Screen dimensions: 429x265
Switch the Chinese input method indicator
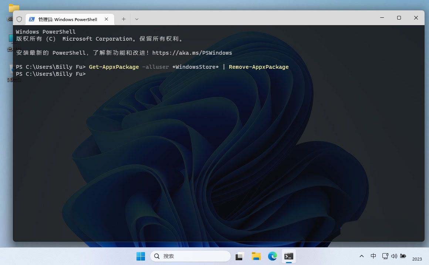[x=373, y=256]
